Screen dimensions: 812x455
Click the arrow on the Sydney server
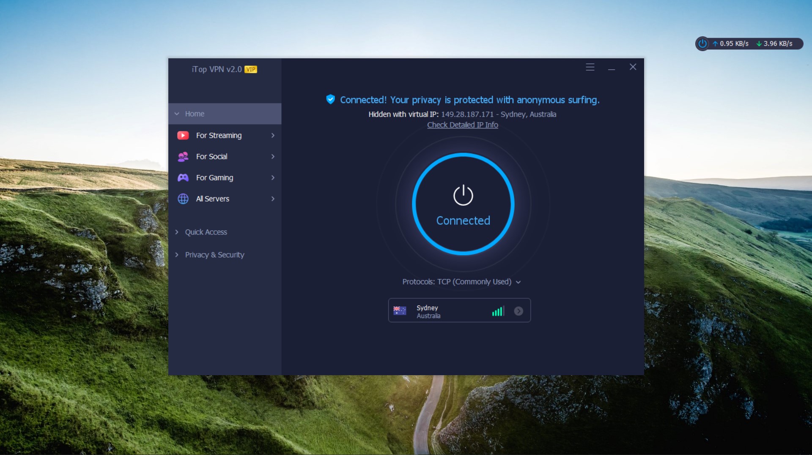(518, 311)
